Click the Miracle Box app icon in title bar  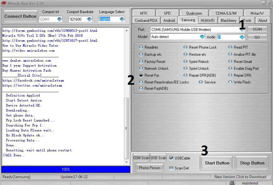coord(3,3)
